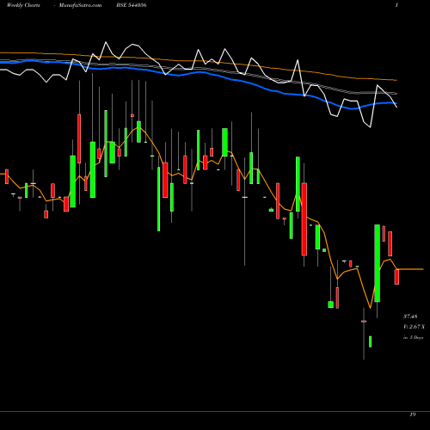This screenshot has height=430, width=430.
Task: Click the "Weekly Charts" title text
Action: (x=23, y=5)
